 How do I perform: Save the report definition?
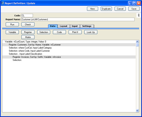(134, 9)
